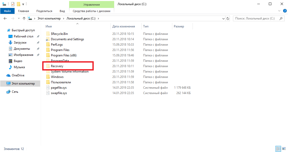Click Этот компьютер in the address bar
The width and height of the screenshot is (288, 152).
tap(49, 18)
